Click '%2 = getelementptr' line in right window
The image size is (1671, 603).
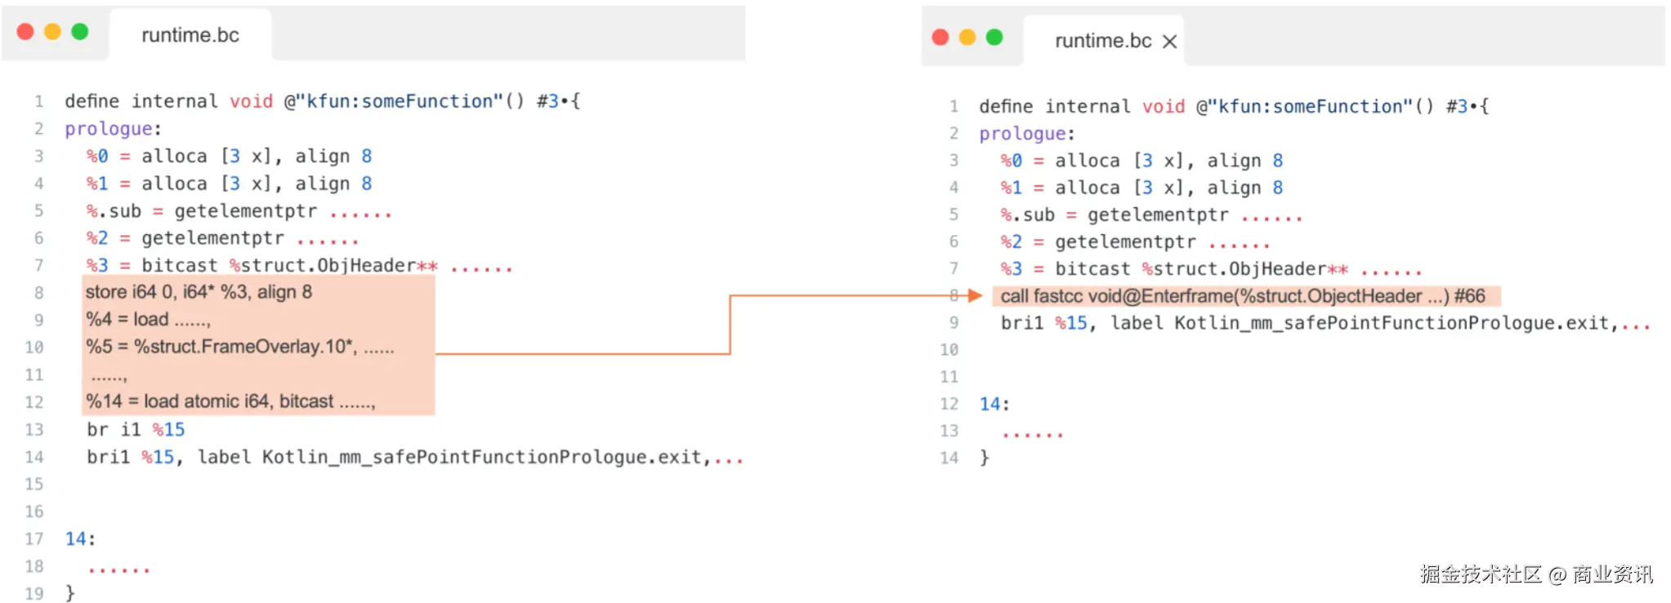click(1135, 242)
